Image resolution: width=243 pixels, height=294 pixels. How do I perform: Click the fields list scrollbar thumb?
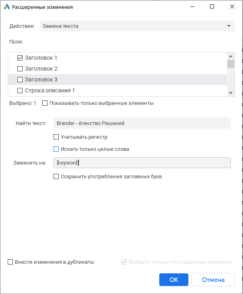(x=231, y=64)
